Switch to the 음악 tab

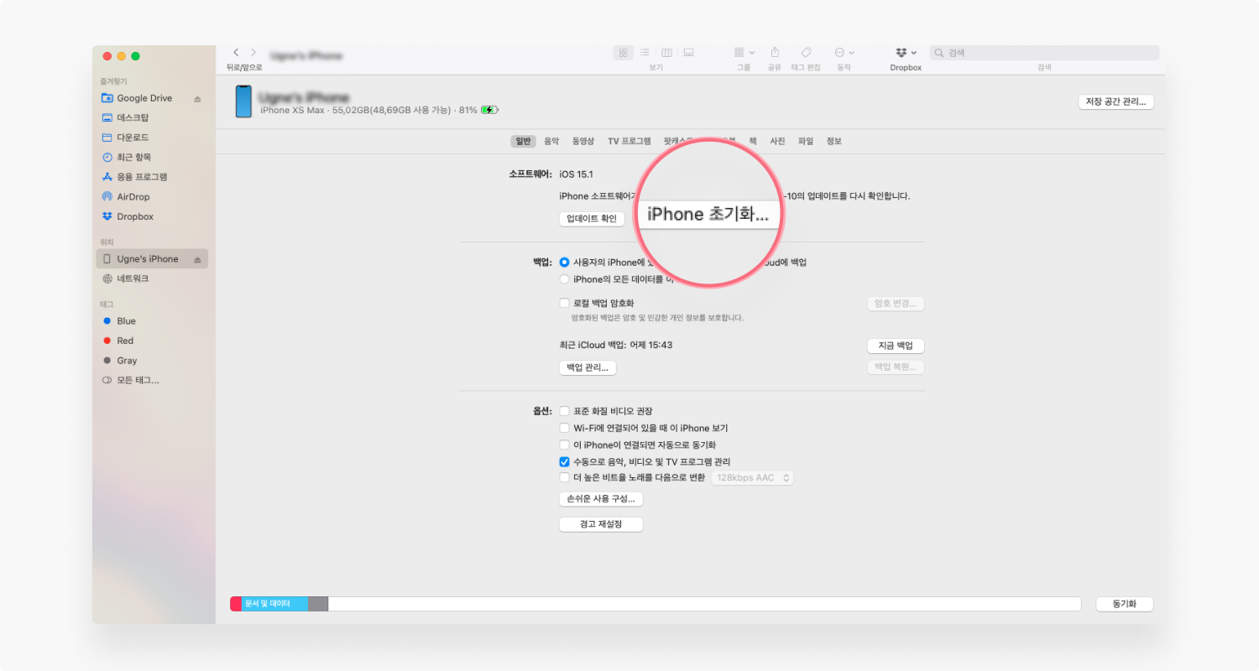coord(551,141)
